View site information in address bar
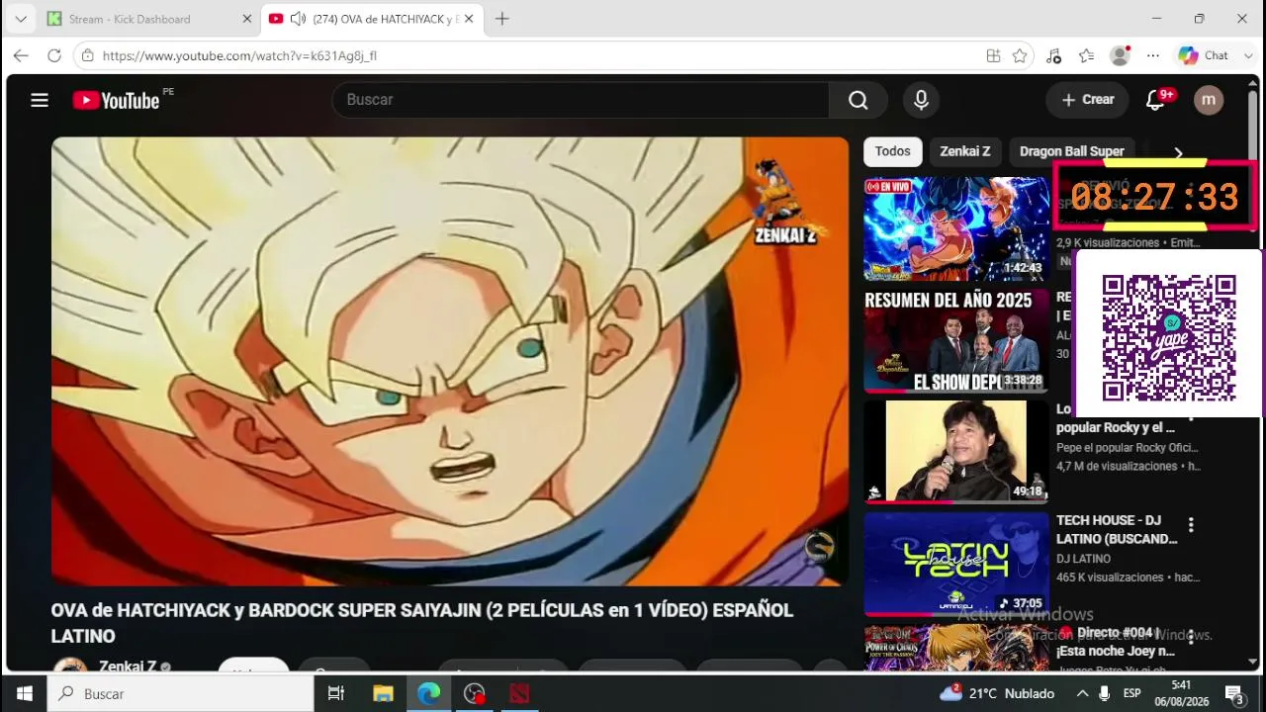This screenshot has height=712, width=1266. [x=88, y=55]
